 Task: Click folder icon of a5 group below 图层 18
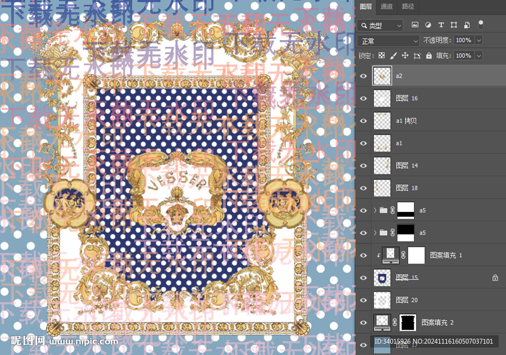tap(383, 211)
